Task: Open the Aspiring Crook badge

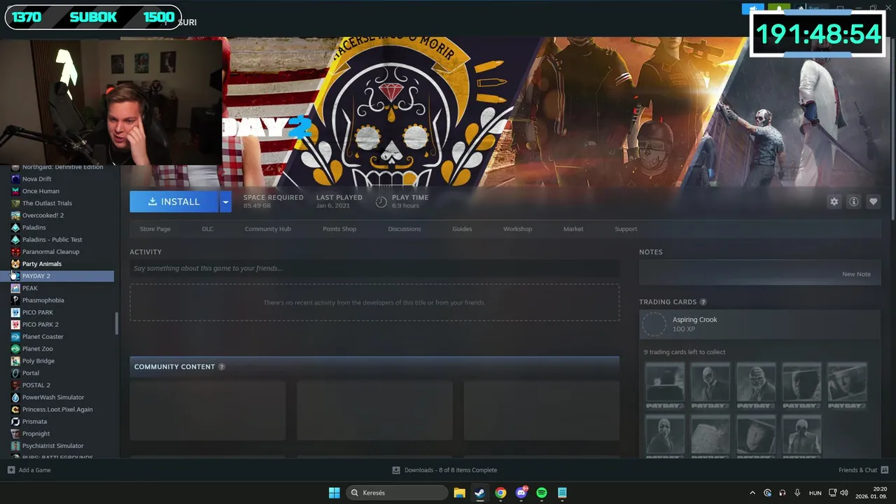Action: pyautogui.click(x=759, y=324)
